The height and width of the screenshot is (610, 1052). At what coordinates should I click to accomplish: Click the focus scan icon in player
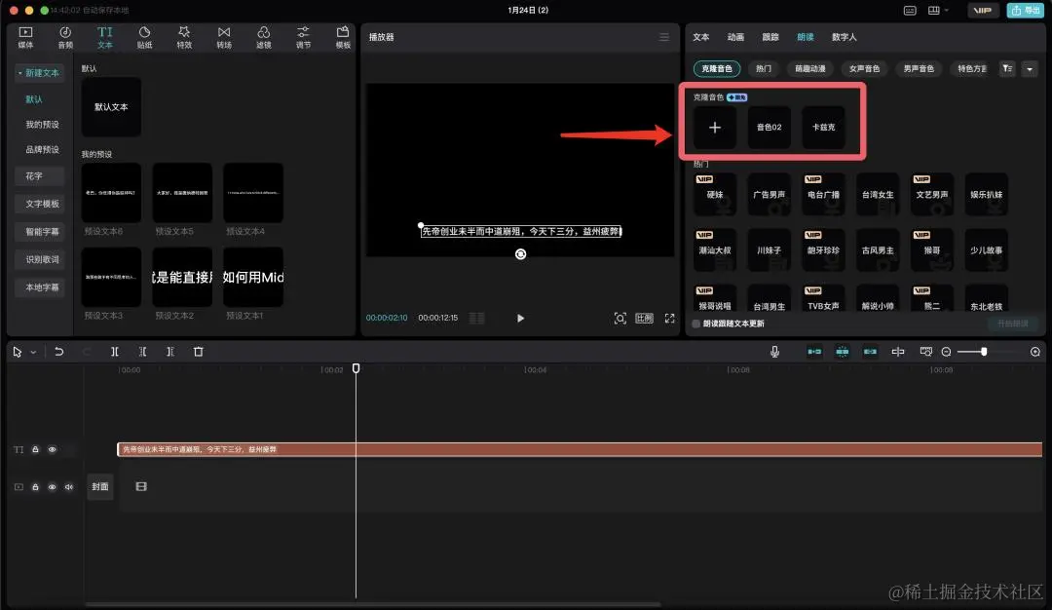[x=620, y=318]
